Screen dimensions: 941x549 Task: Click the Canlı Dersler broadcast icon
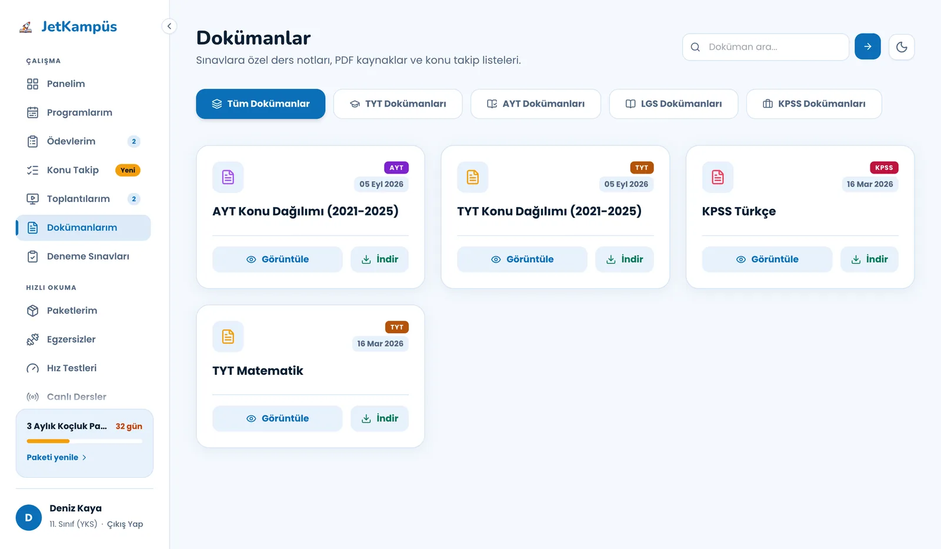click(x=33, y=397)
